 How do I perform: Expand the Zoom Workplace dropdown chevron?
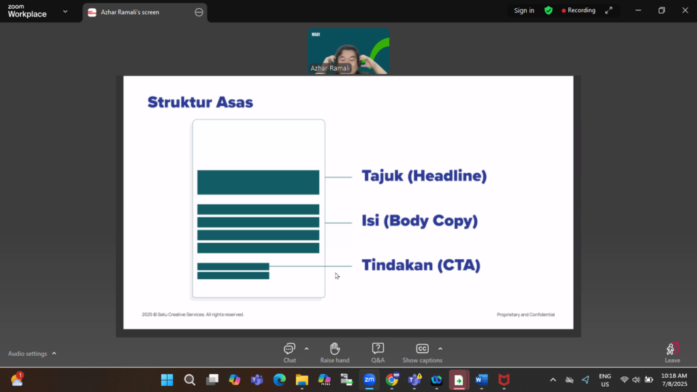[65, 12]
